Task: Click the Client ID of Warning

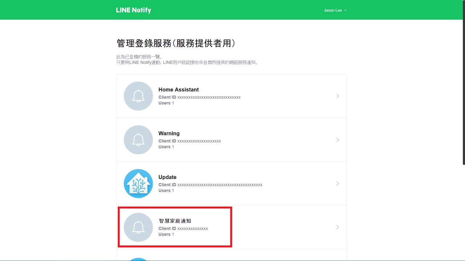Action: [190, 141]
